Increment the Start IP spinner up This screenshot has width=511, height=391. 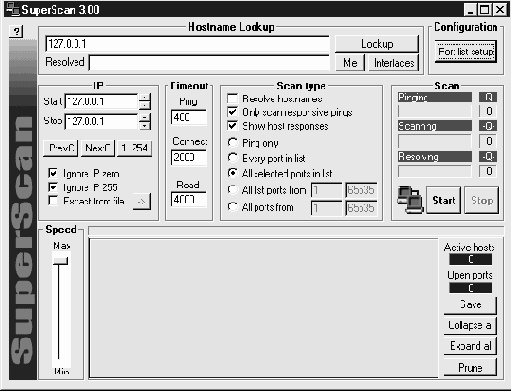click(x=145, y=98)
